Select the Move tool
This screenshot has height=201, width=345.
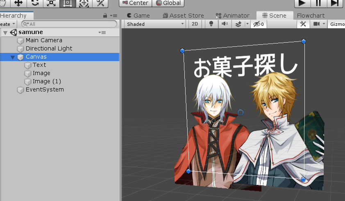click(18, 3)
